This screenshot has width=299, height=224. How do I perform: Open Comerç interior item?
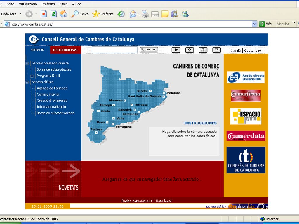tap(48, 94)
